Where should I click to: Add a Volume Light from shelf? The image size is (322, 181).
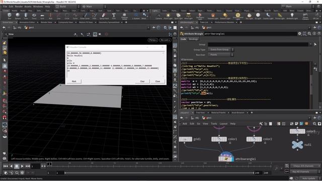tap(213, 16)
